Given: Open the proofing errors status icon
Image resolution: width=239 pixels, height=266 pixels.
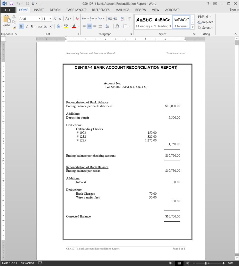Looking at the screenshot, I should (40, 263).
